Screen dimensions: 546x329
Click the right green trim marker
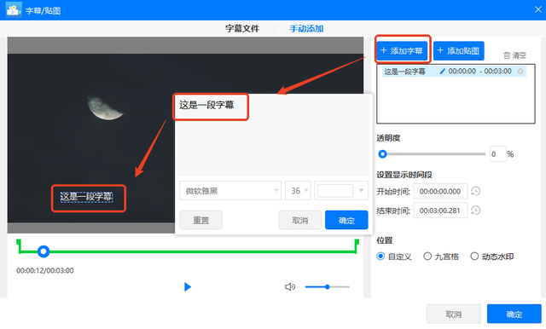tap(357, 246)
